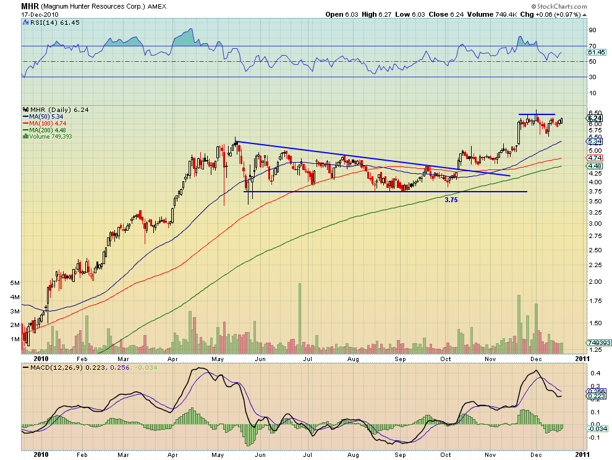612x460 pixels.
Task: Click the Apr label under the volume panel
Action: [172, 359]
